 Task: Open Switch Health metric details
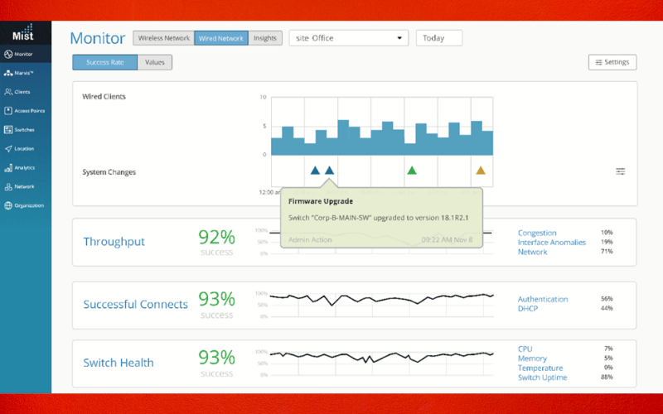coord(119,363)
